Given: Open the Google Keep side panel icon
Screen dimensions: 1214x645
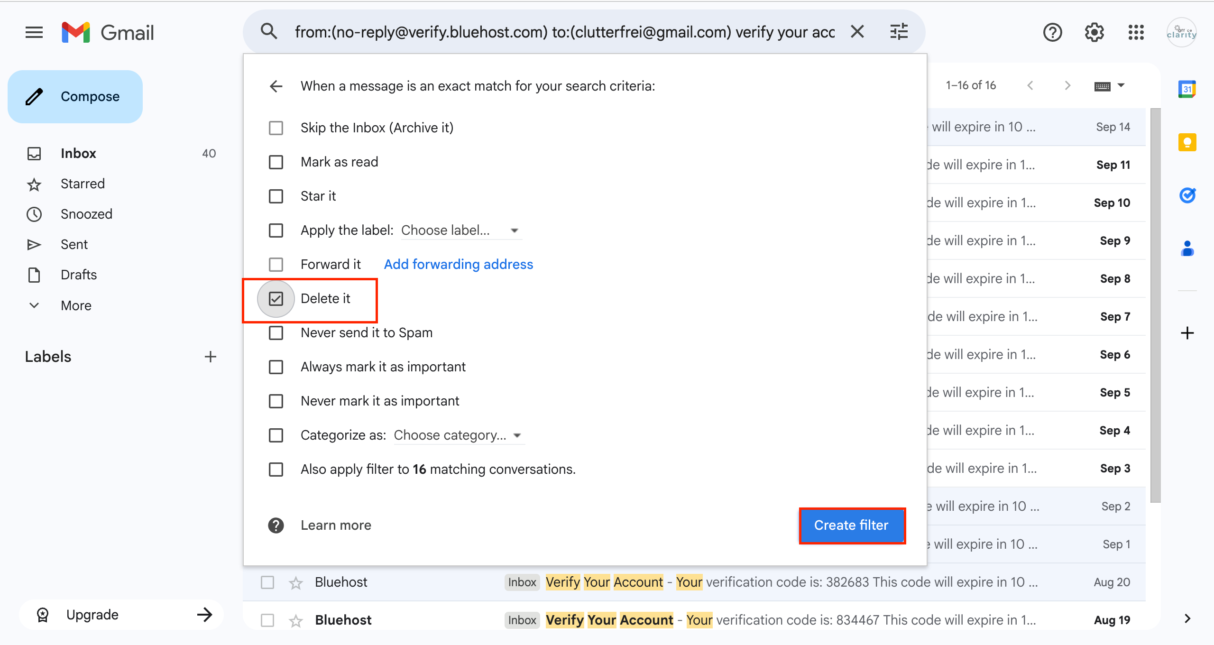Looking at the screenshot, I should (x=1187, y=142).
